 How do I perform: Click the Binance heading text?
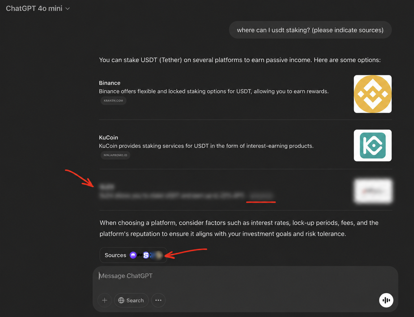click(x=110, y=83)
